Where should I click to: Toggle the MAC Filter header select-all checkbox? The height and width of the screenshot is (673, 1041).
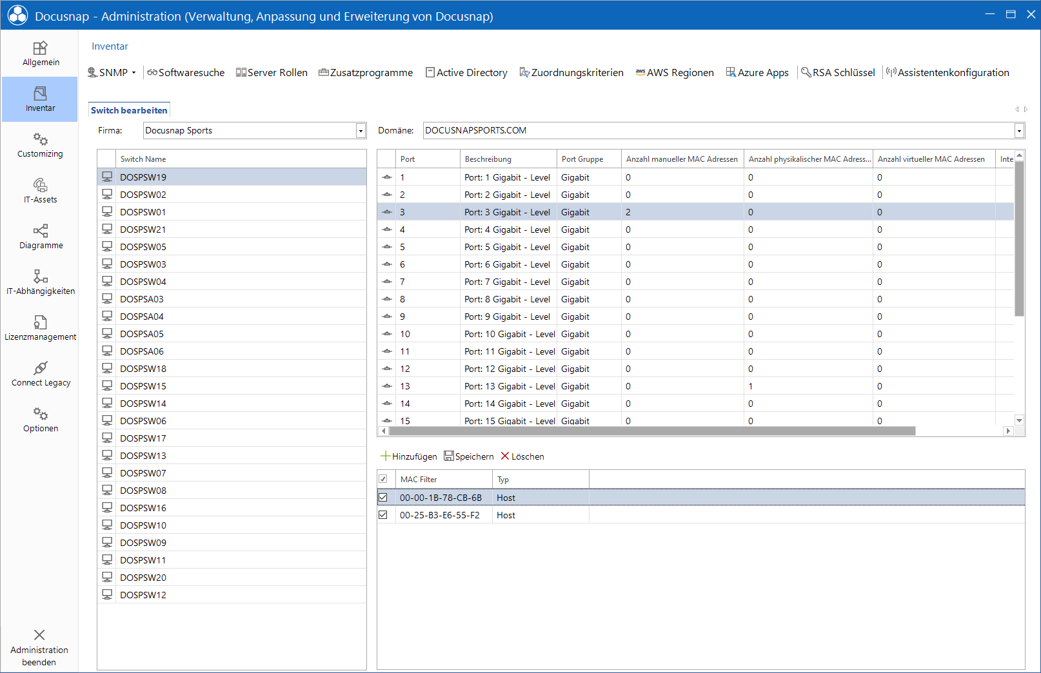[383, 479]
